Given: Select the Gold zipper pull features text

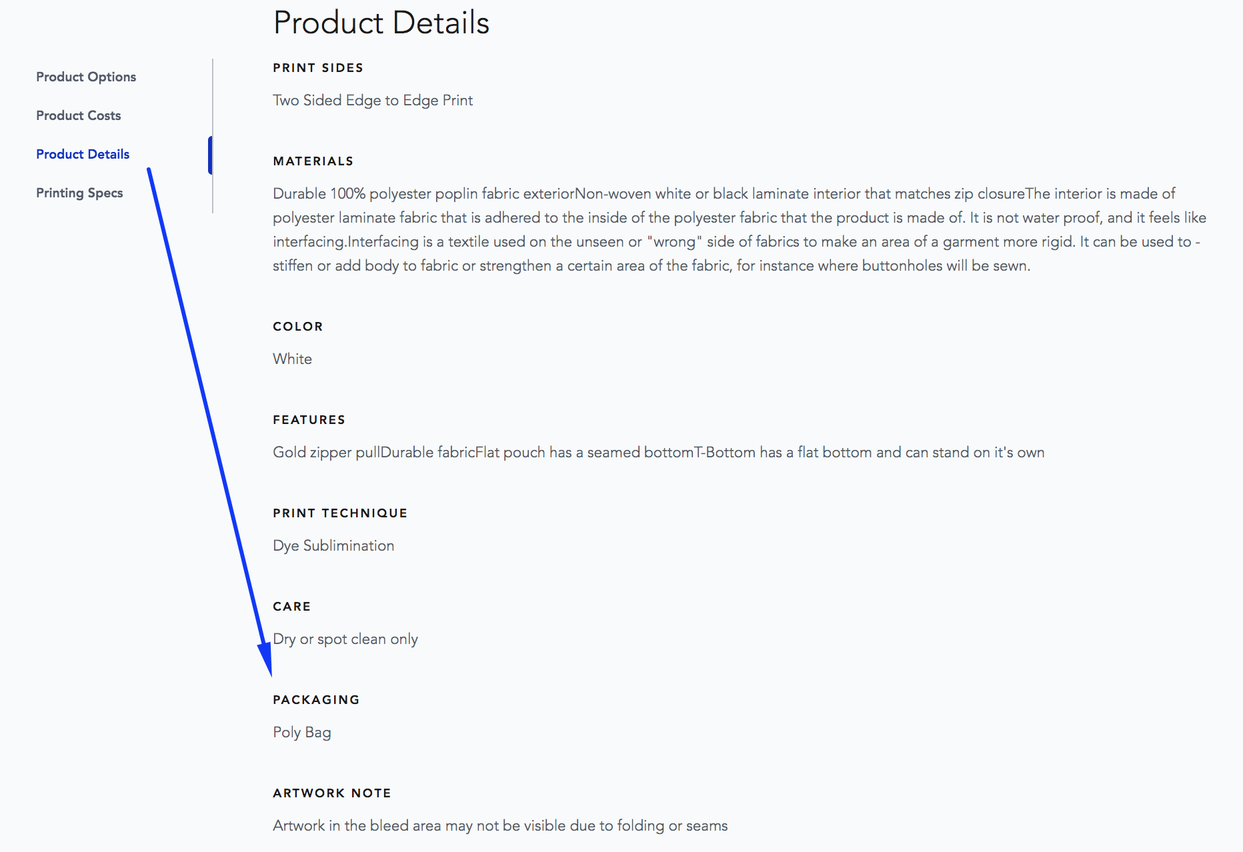Looking at the screenshot, I should click(x=658, y=451).
